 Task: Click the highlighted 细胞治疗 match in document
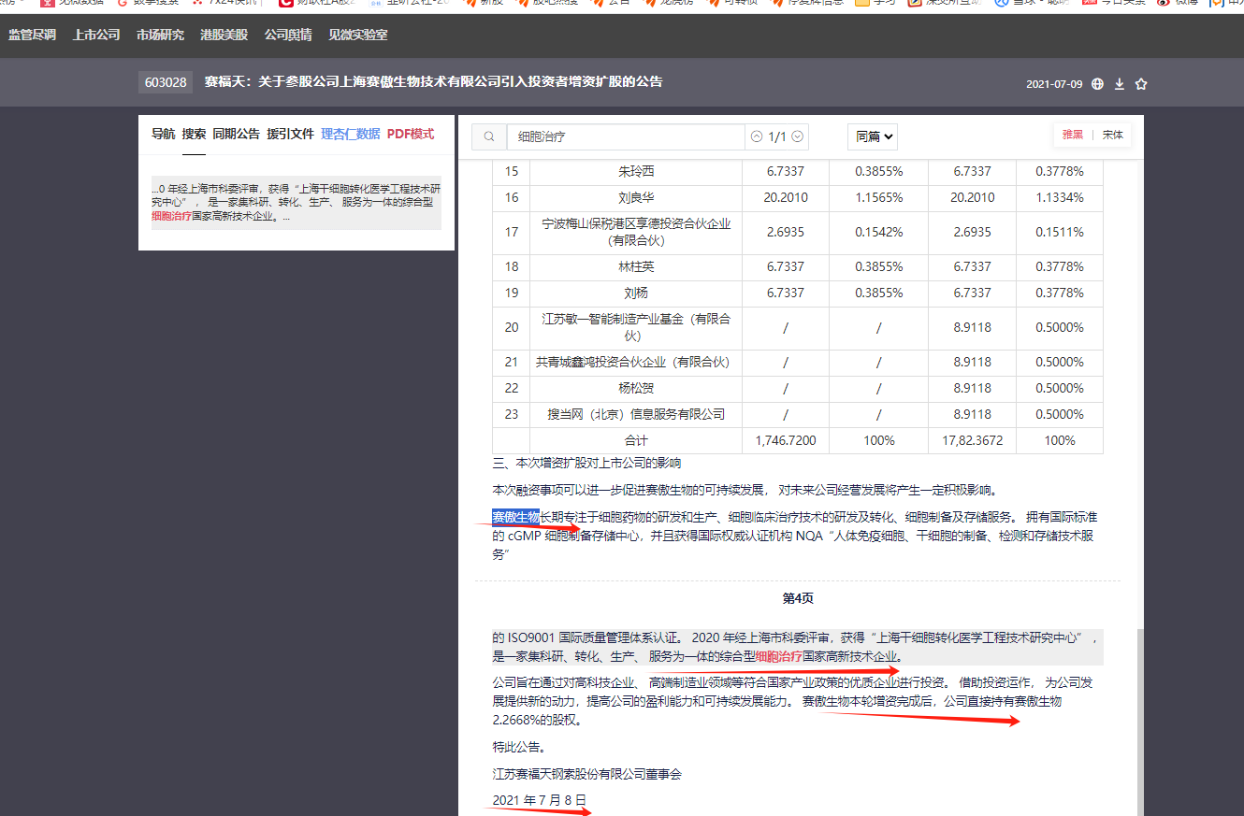pos(778,656)
